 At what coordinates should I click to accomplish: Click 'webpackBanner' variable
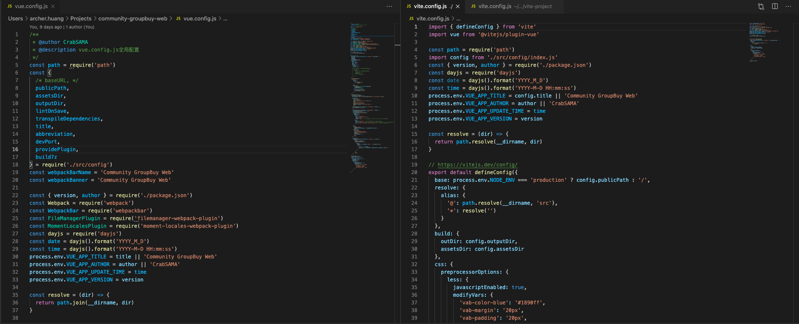[x=68, y=180]
